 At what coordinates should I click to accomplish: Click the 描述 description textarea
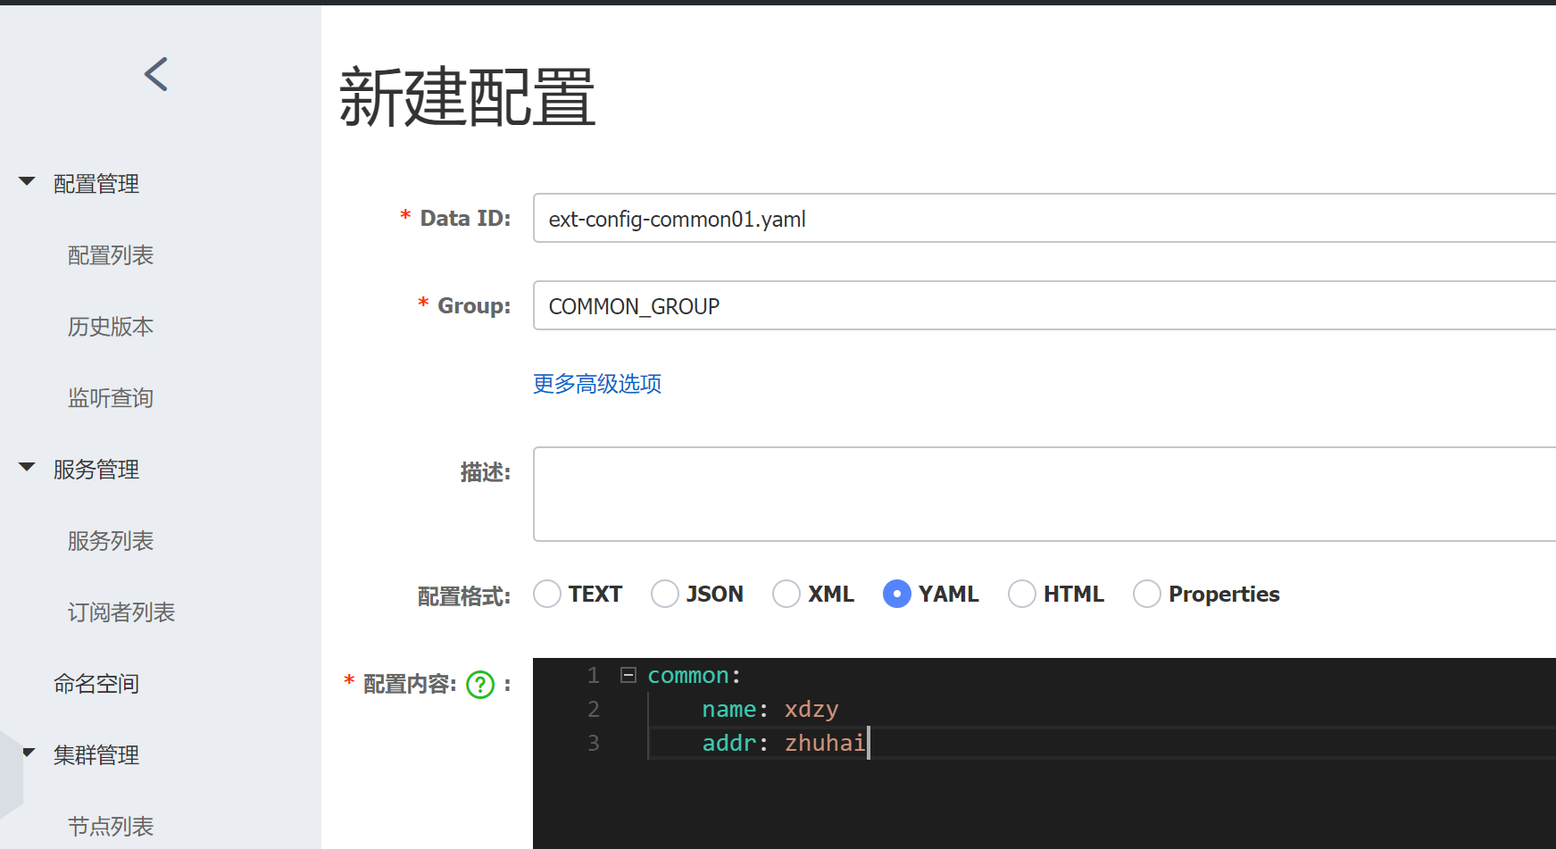pyautogui.click(x=1044, y=494)
